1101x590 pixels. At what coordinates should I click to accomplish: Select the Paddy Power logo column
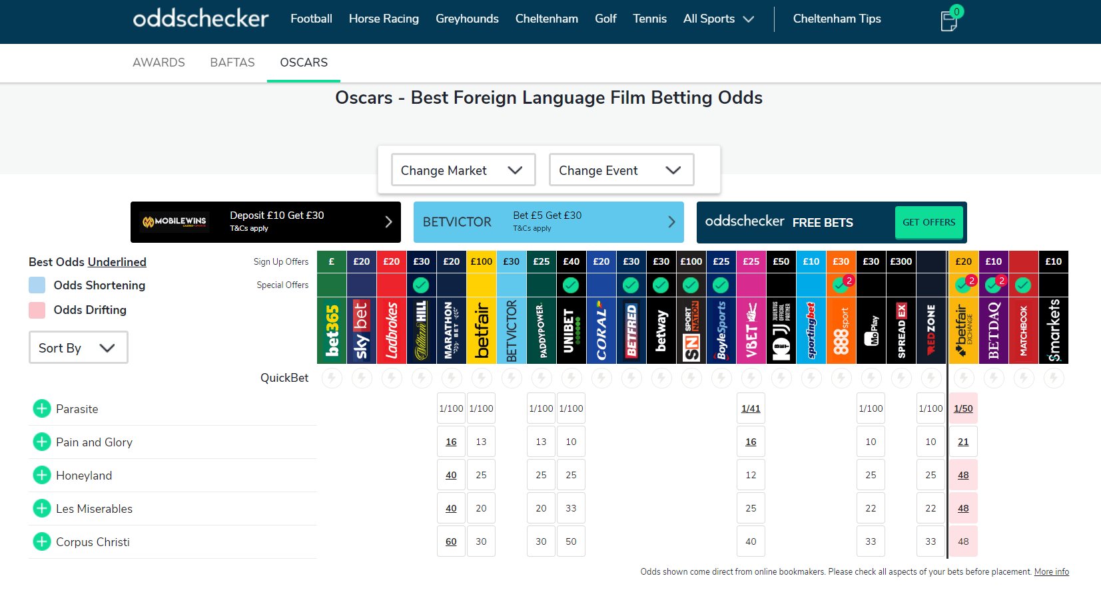tap(542, 331)
